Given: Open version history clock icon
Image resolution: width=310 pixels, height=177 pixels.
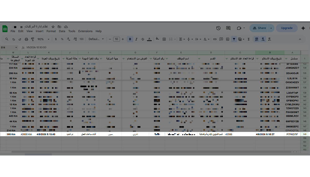Looking at the screenshot, I should (218, 28).
